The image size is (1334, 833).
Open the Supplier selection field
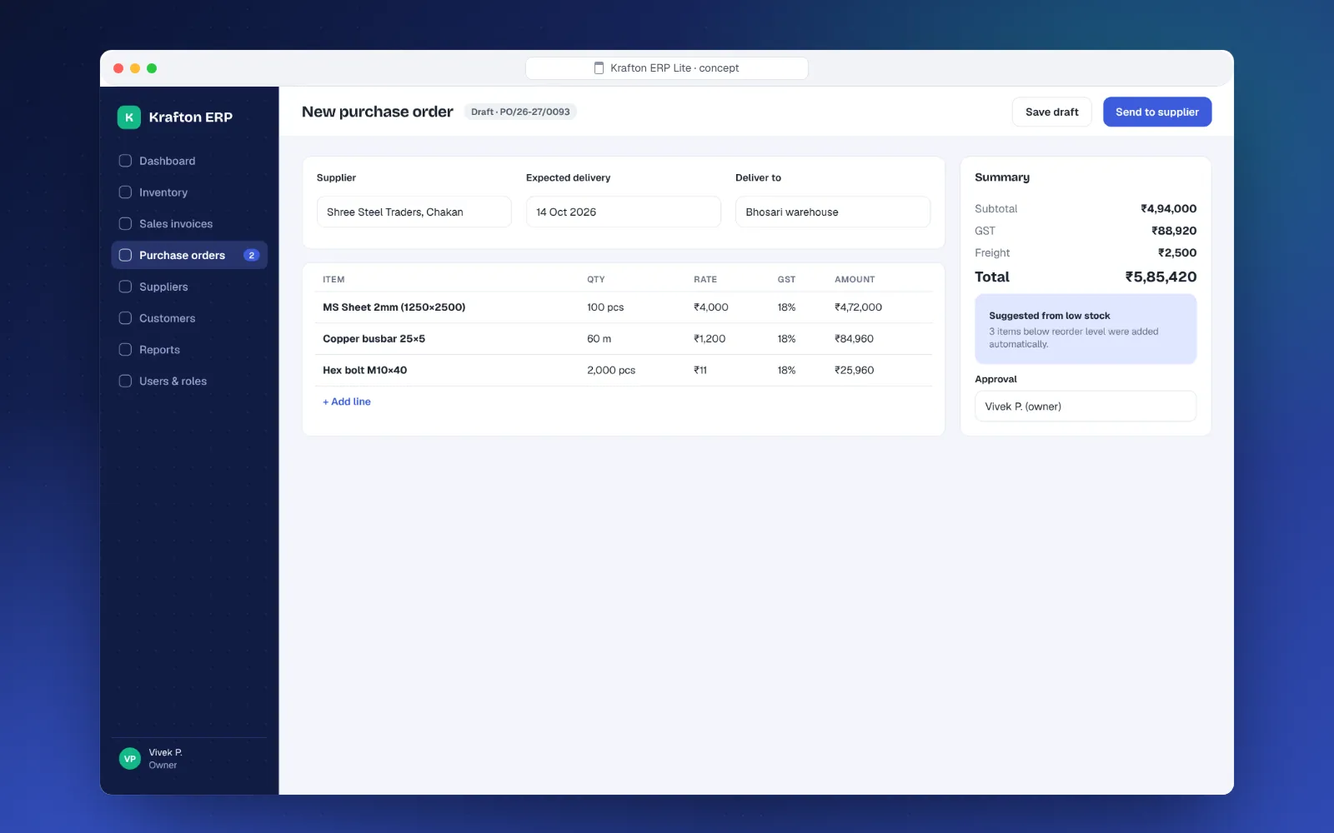pos(414,212)
